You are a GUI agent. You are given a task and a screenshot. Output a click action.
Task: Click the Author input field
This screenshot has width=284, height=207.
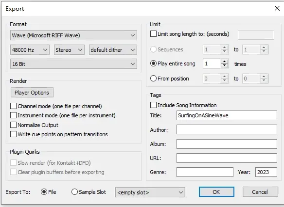pos(227,129)
